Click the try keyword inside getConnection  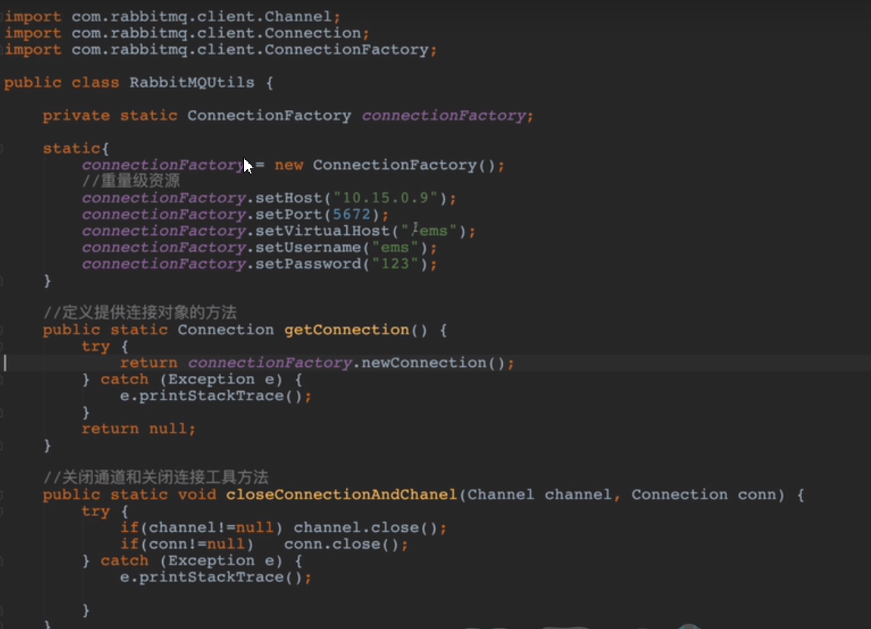95,347
